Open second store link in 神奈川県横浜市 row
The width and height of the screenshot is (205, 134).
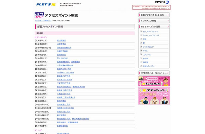[81, 119]
